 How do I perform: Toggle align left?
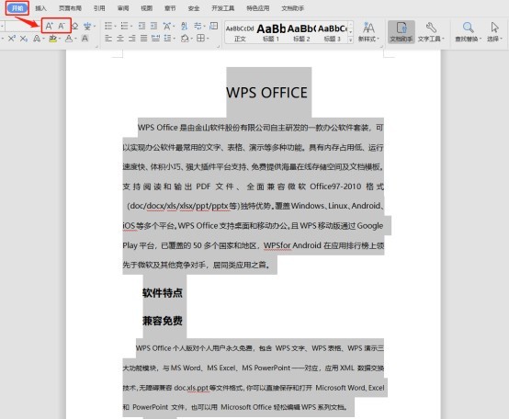108,39
